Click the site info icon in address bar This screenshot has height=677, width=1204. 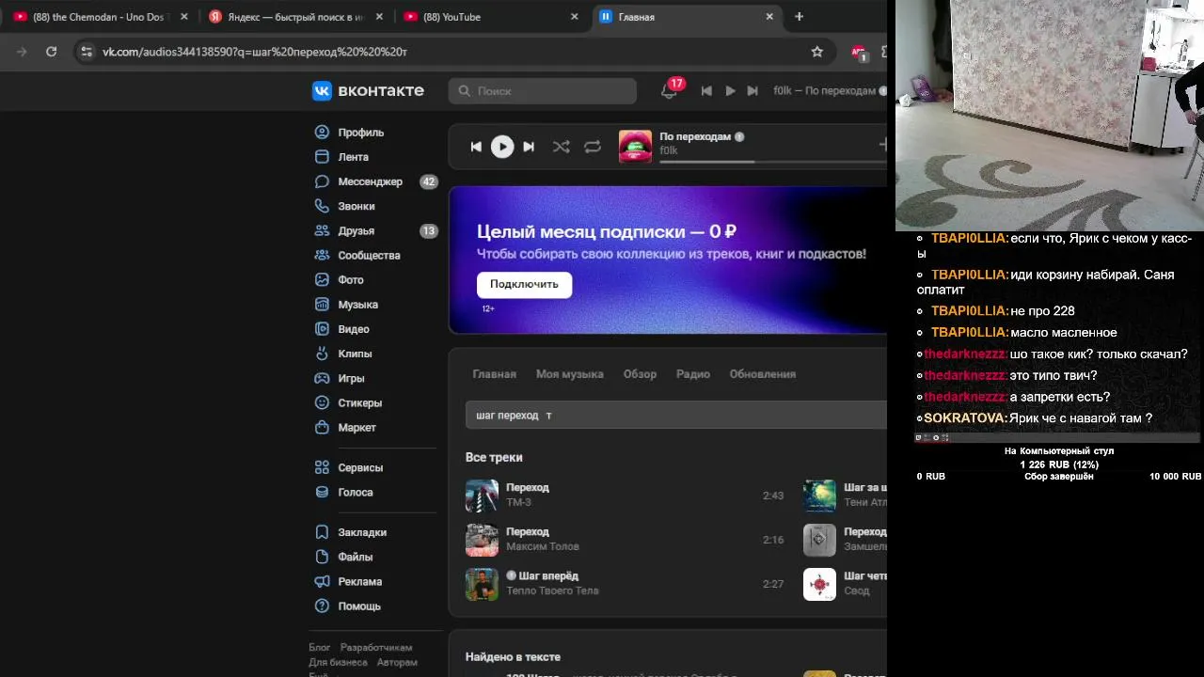(x=87, y=52)
